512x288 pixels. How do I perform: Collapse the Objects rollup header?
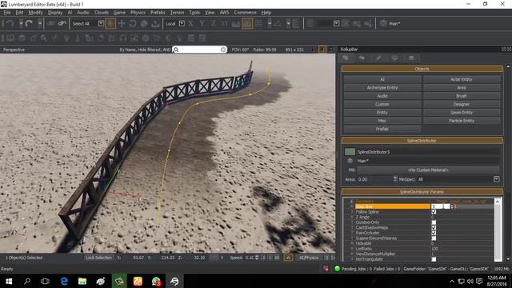click(x=422, y=69)
